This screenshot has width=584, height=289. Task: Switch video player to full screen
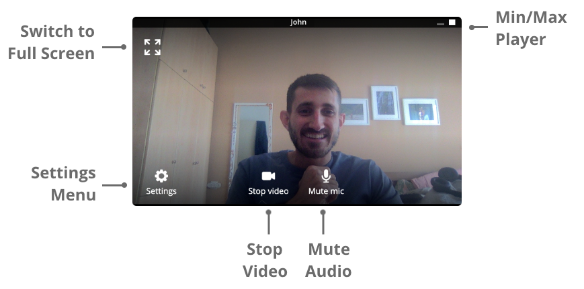coord(153,47)
